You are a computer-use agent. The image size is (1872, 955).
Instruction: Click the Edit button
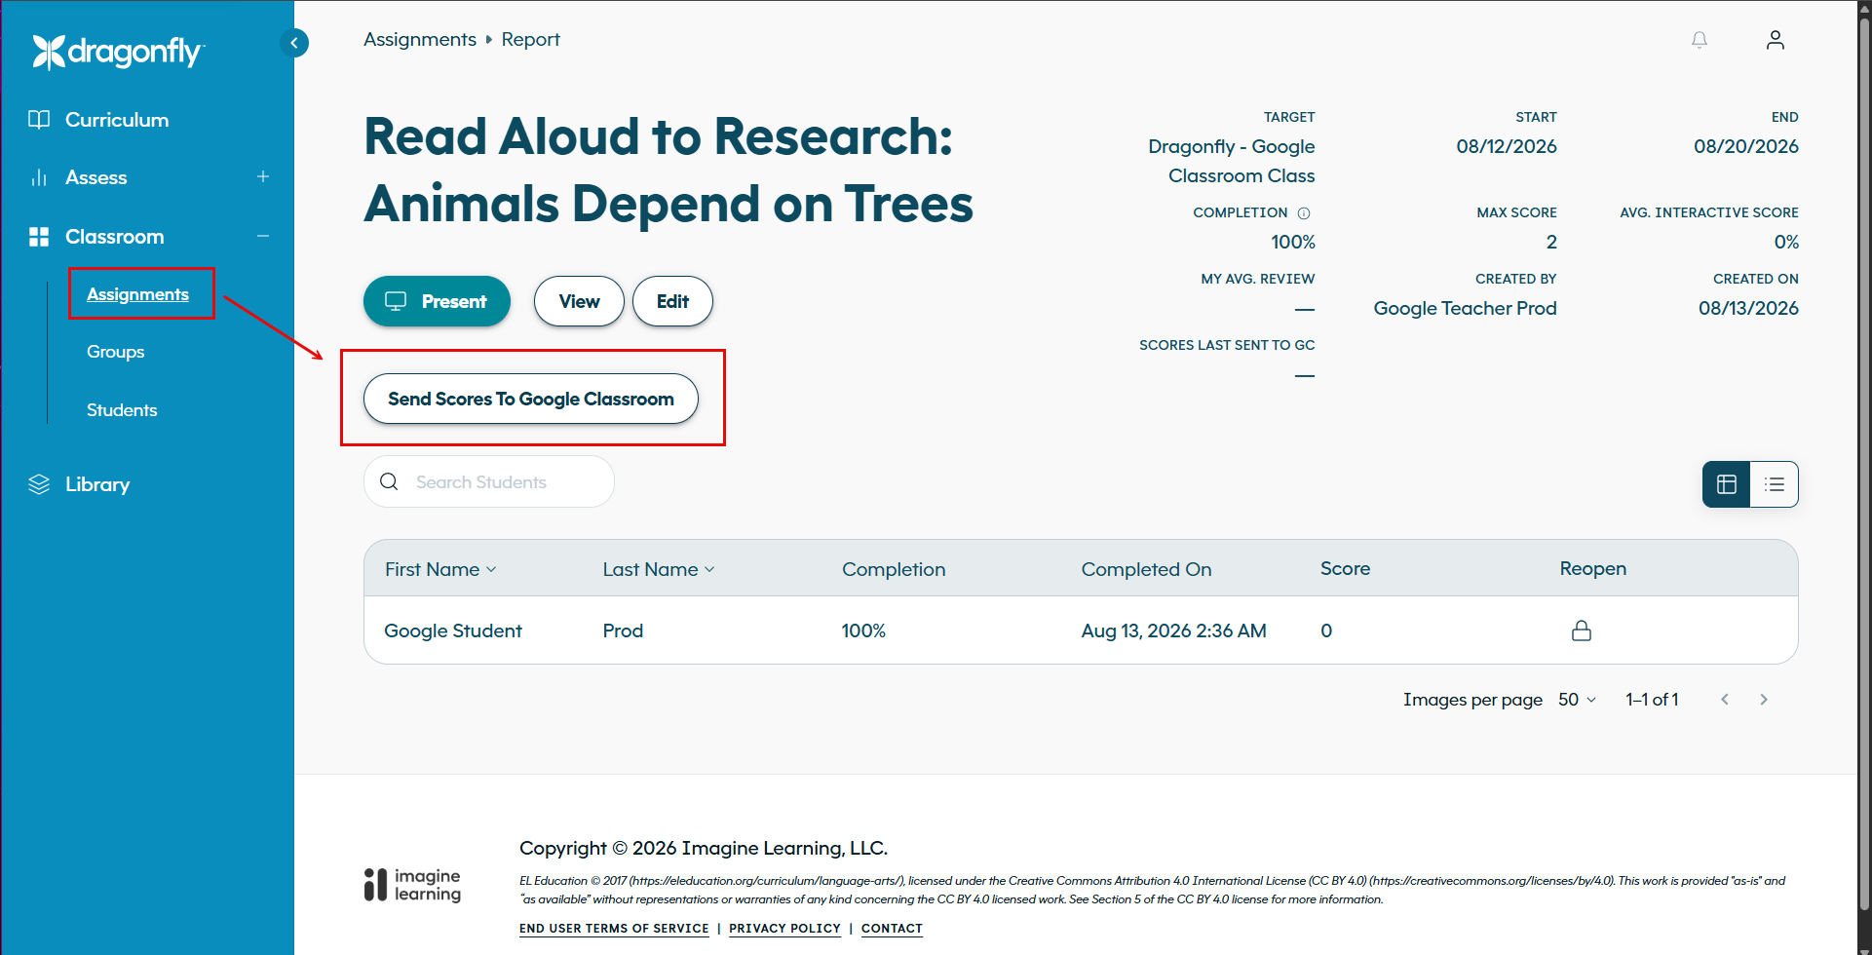[x=672, y=301]
